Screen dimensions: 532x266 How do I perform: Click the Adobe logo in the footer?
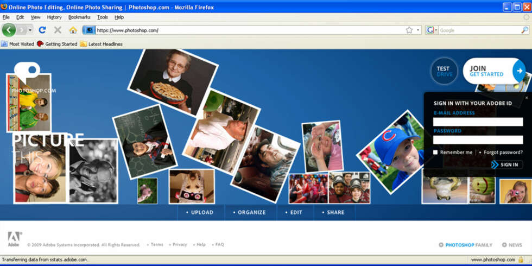click(x=15, y=239)
